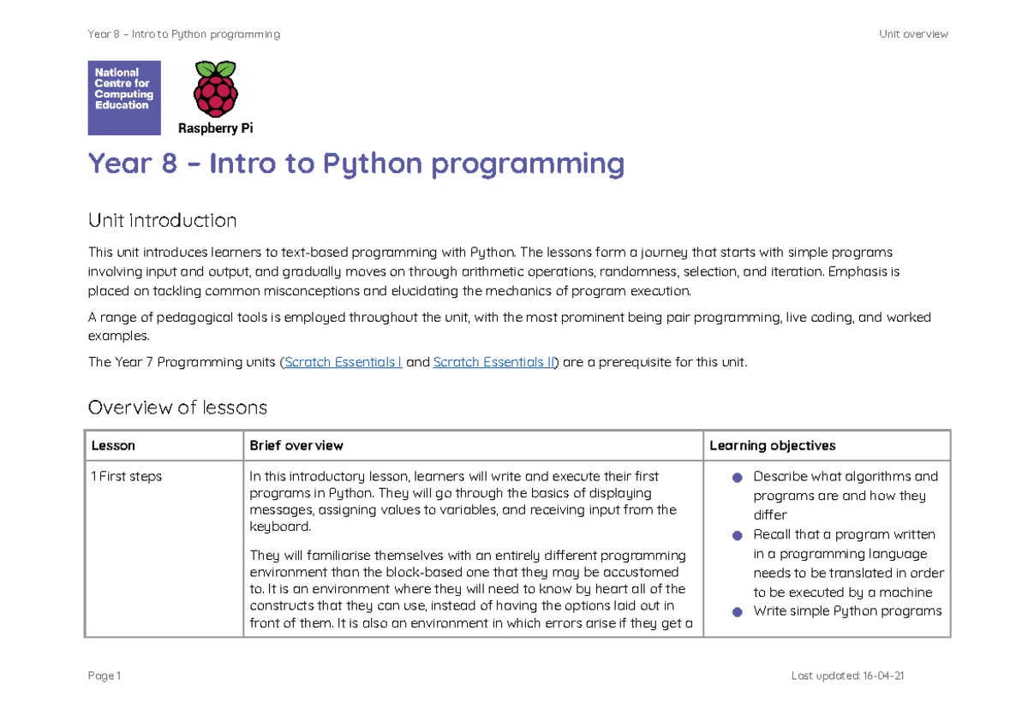
Task: Select the Unit introduction heading
Action: (x=161, y=220)
